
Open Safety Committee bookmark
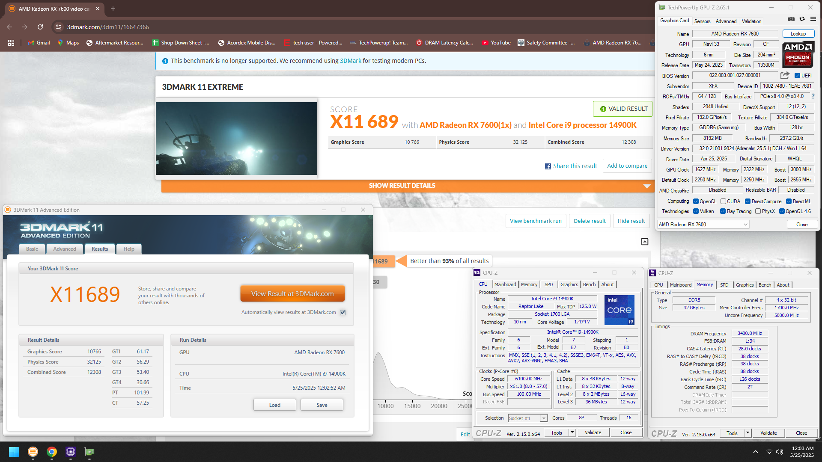pos(546,43)
